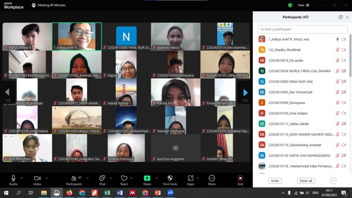Select Najwa video tile
Screen dimensions: 352x198
(126, 64)
